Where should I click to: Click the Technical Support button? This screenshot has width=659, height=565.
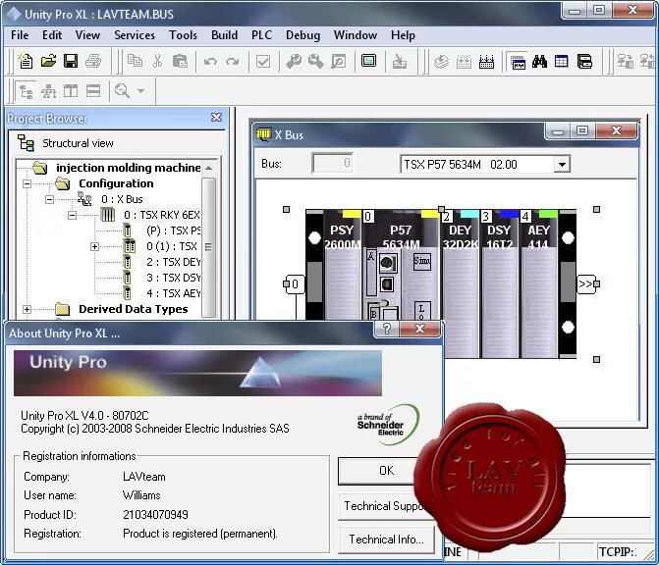[x=385, y=506]
